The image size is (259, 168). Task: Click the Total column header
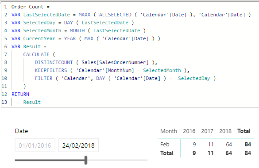(x=244, y=131)
